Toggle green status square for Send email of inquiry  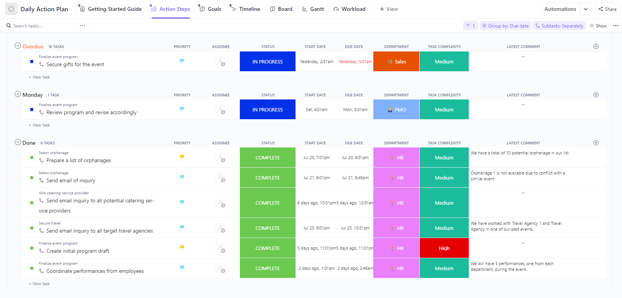click(32, 178)
